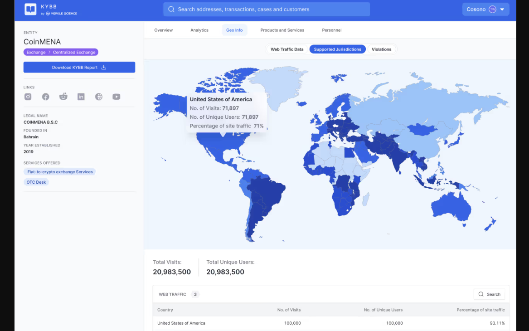Viewport: 529px width, 331px height.
Task: Click the search magnifier icon in the top bar
Action: [171, 9]
